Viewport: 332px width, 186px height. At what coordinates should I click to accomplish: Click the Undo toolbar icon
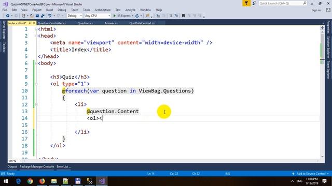pos(50,16)
